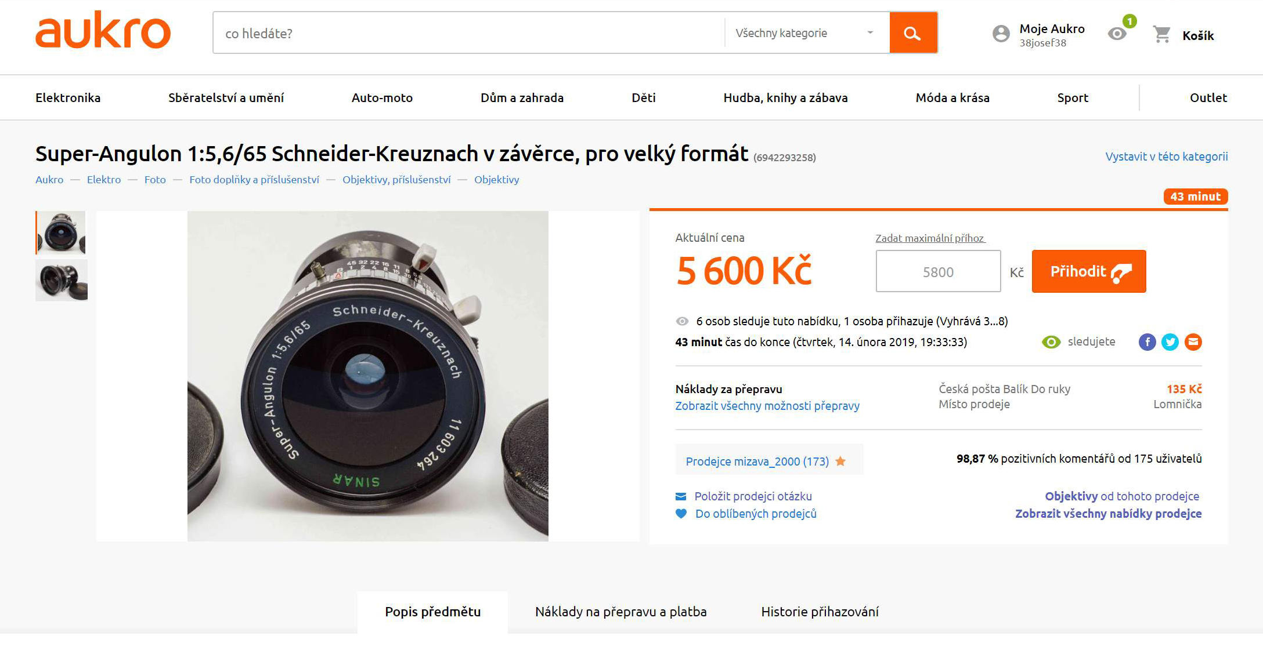The width and height of the screenshot is (1263, 654).
Task: Open the Sběratelství a umění menu
Action: [x=226, y=97]
